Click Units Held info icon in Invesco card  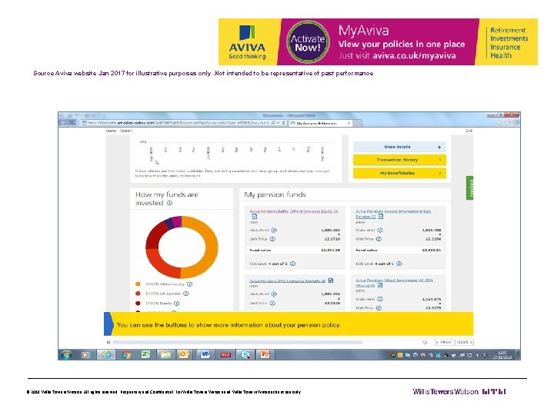pos(380,230)
